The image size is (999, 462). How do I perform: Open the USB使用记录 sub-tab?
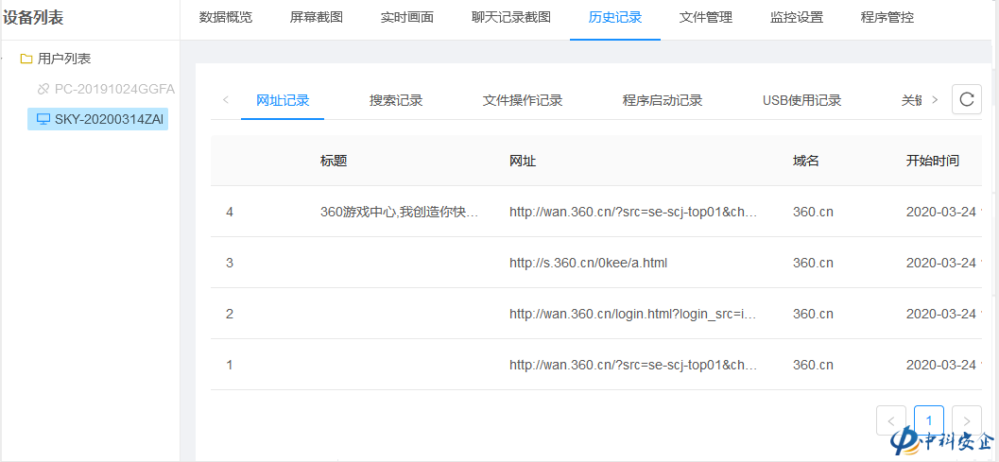tap(802, 101)
